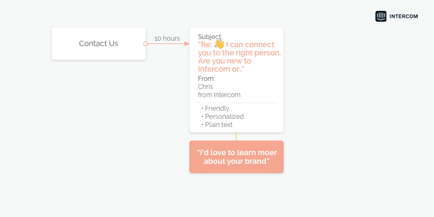Select the Personalized bullet item

224,117
